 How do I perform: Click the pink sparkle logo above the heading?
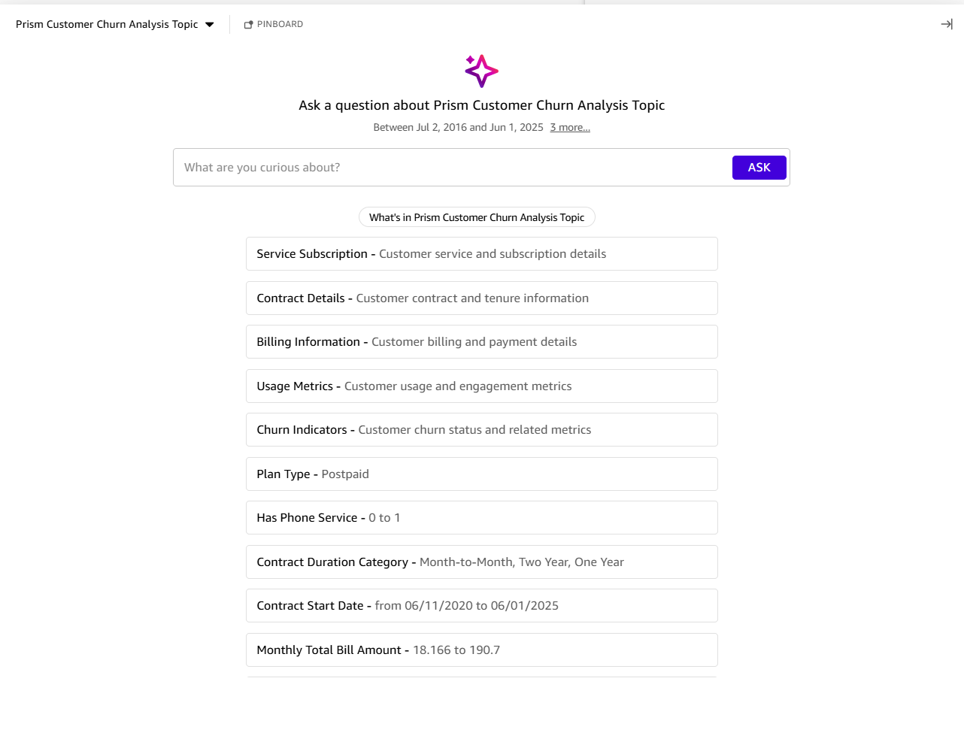tap(480, 71)
